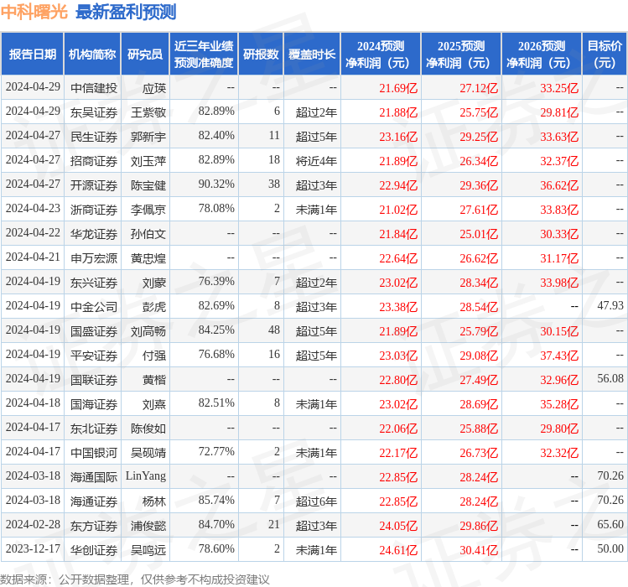Click the 21.69亿 2024 profit value
This screenshot has width=628, height=587.
point(398,88)
